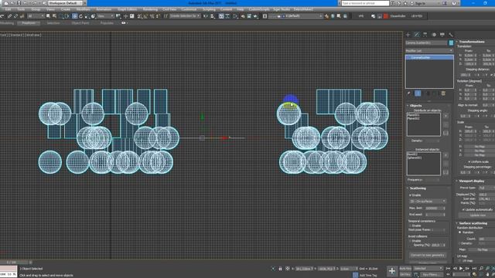Toggle the Angle Snap icon

point(146,16)
